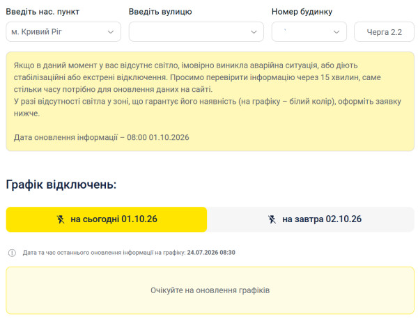This screenshot has width=418, height=321.
Task: Select the tab на сьогодні 01.10.26
Action: [107, 219]
